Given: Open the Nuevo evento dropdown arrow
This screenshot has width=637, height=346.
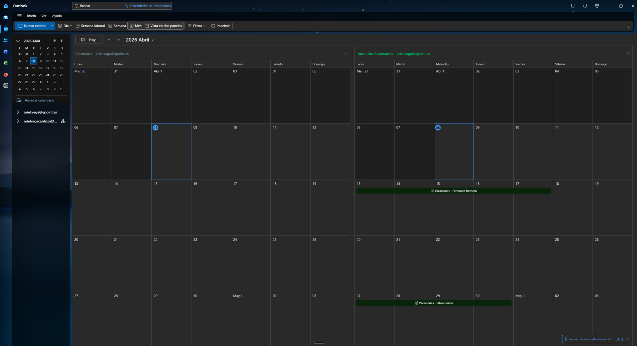Looking at the screenshot, I should pyautogui.click(x=52, y=26).
